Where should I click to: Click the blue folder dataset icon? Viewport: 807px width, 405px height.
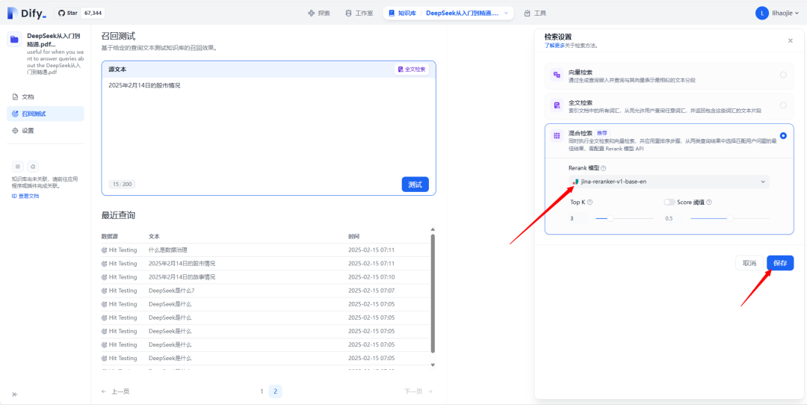14,39
